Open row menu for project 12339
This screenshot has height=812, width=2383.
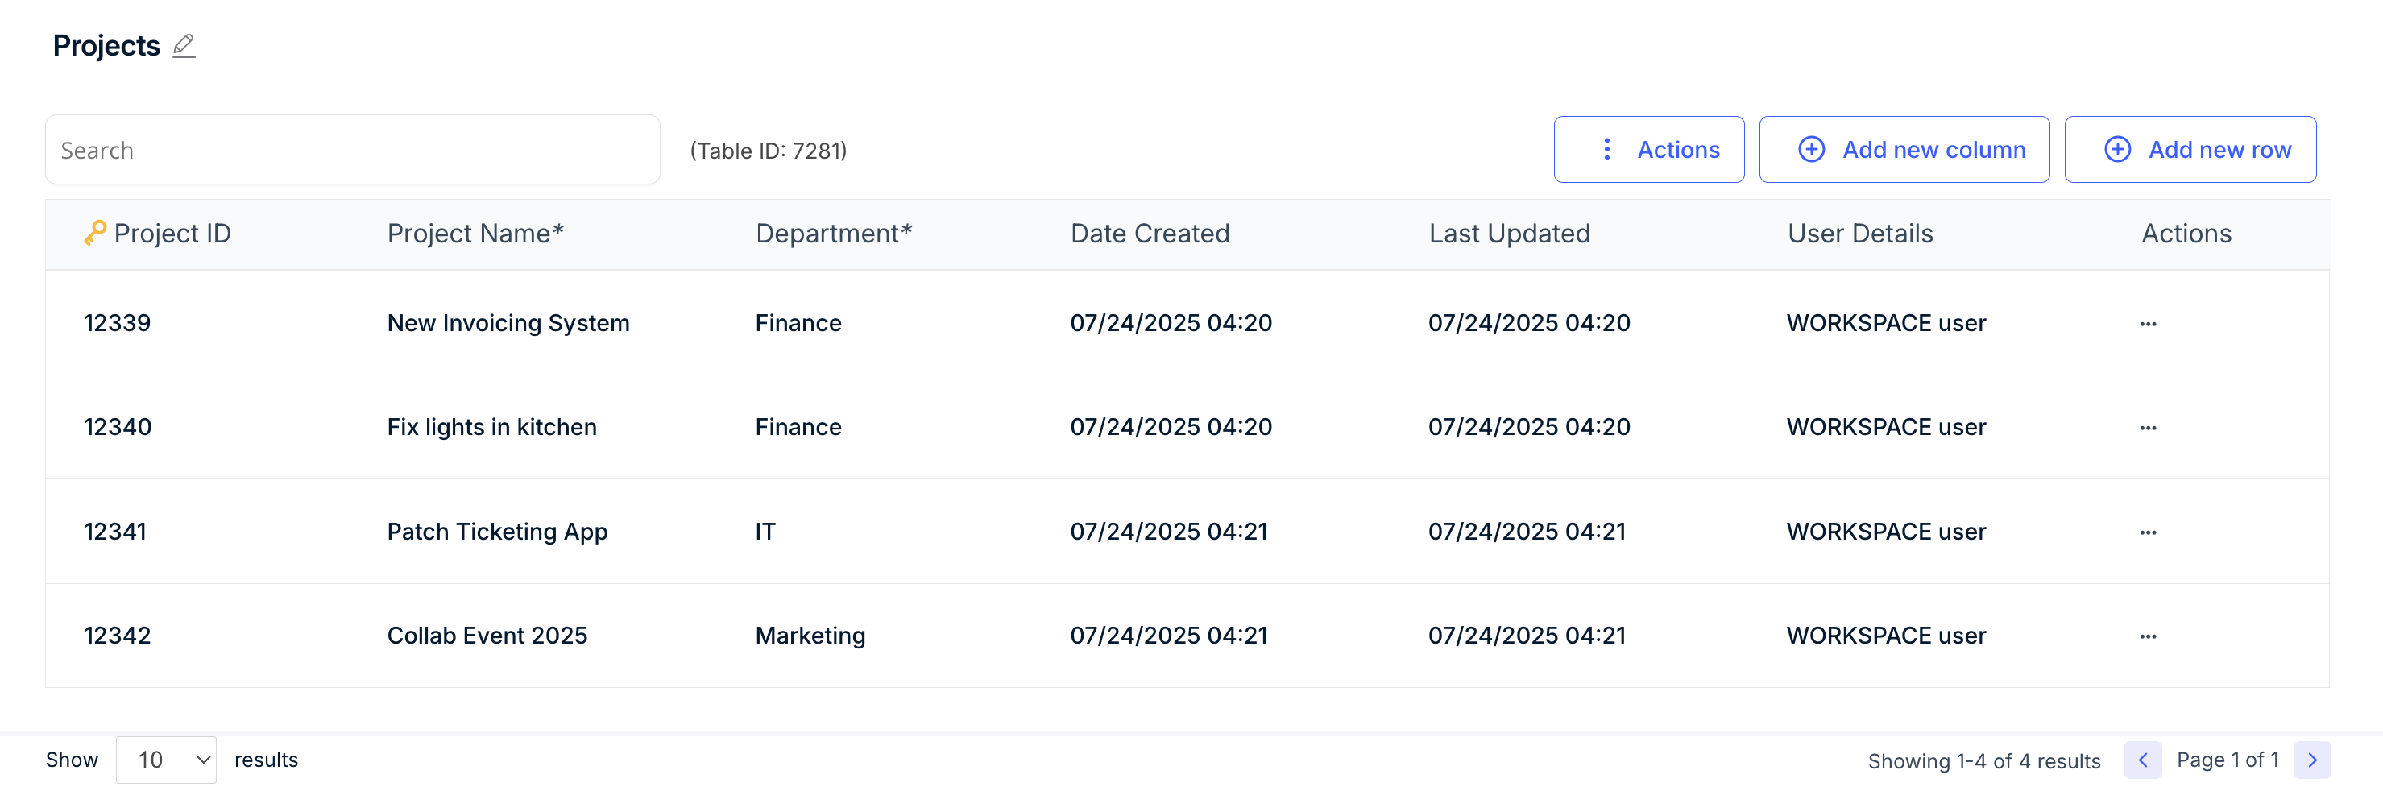(x=2147, y=324)
